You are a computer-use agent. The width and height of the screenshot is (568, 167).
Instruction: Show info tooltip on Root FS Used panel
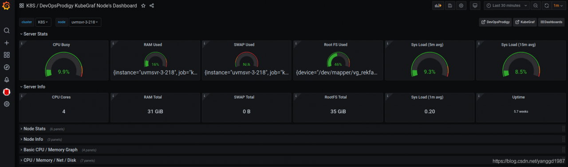click(296, 43)
